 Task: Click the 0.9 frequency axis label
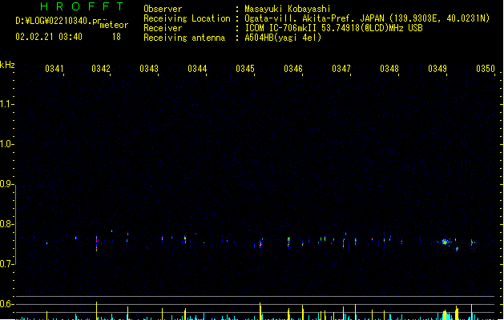[6, 184]
